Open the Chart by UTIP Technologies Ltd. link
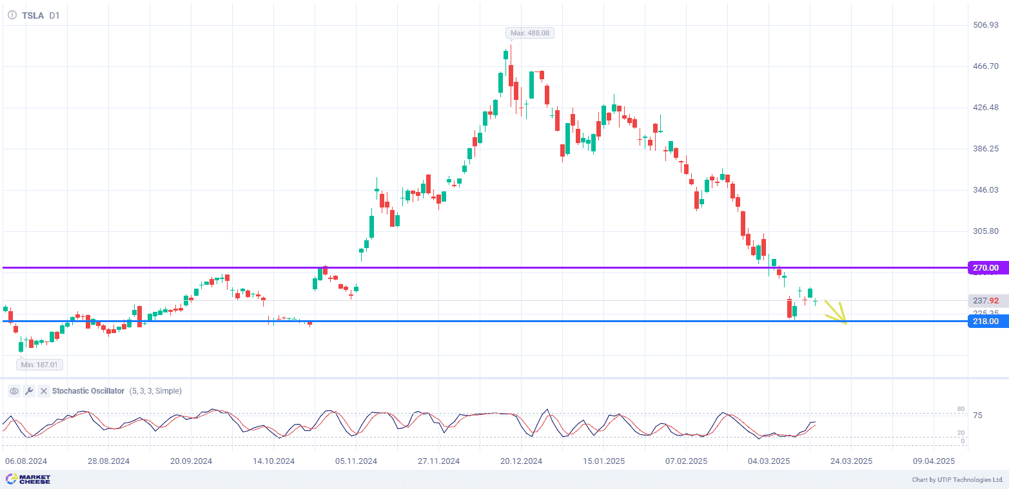Screen dimensions: 1009x489 click(x=957, y=480)
